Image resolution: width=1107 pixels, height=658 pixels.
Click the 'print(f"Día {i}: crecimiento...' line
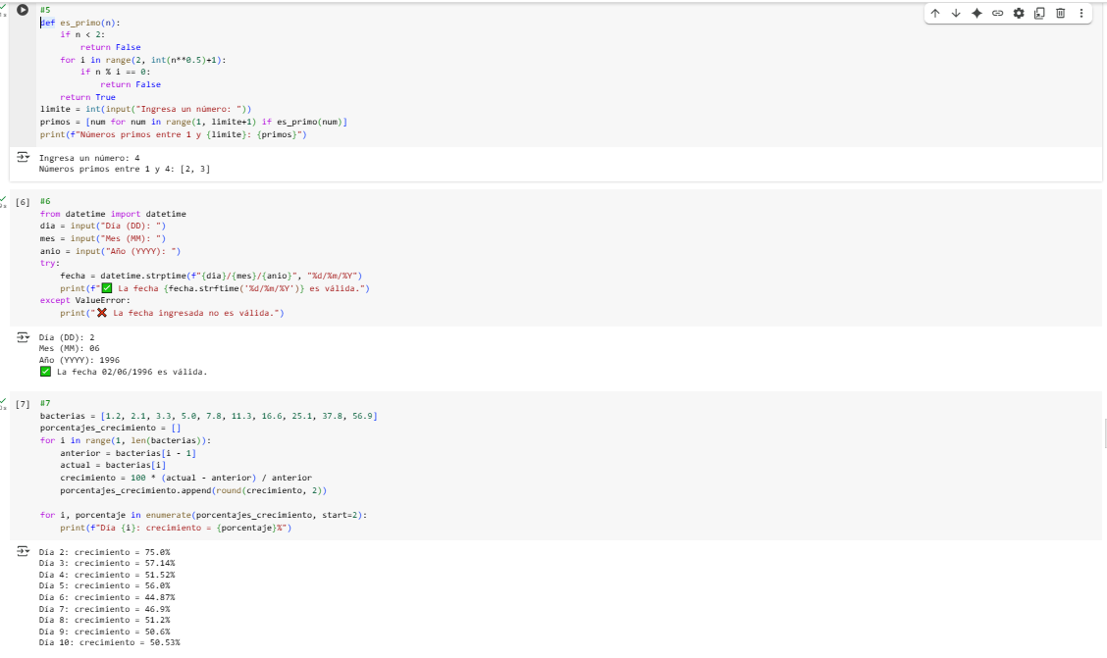(176, 529)
